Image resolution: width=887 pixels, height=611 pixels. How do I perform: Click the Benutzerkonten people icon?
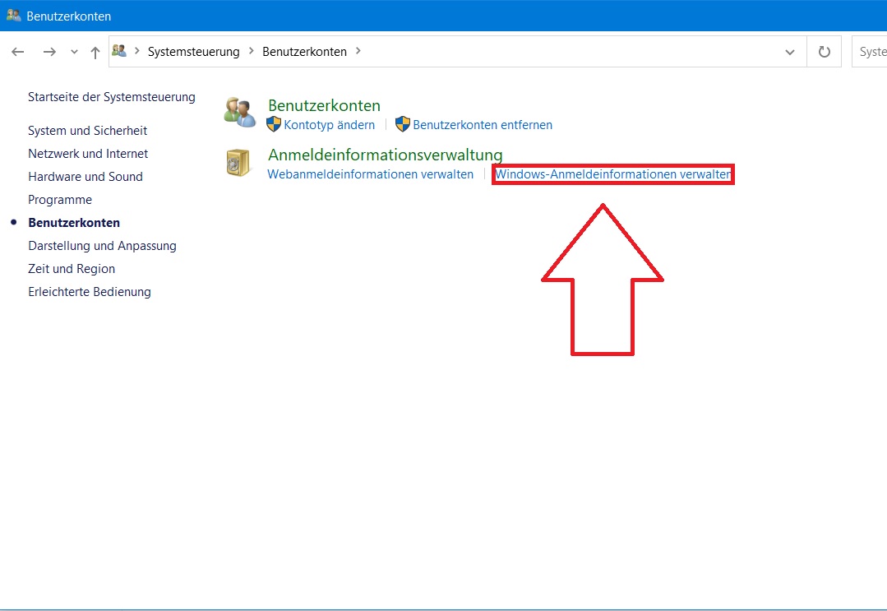click(x=240, y=112)
